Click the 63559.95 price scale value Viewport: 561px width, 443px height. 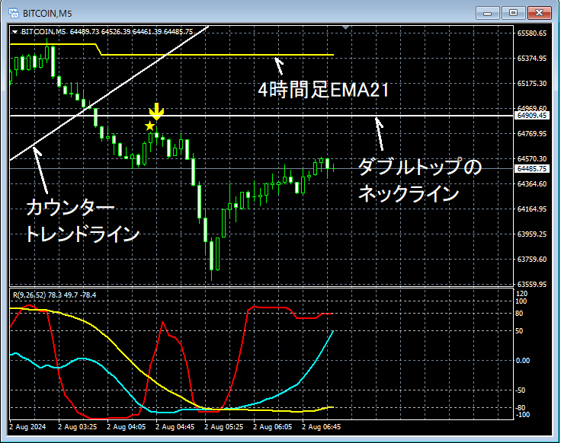pos(532,285)
